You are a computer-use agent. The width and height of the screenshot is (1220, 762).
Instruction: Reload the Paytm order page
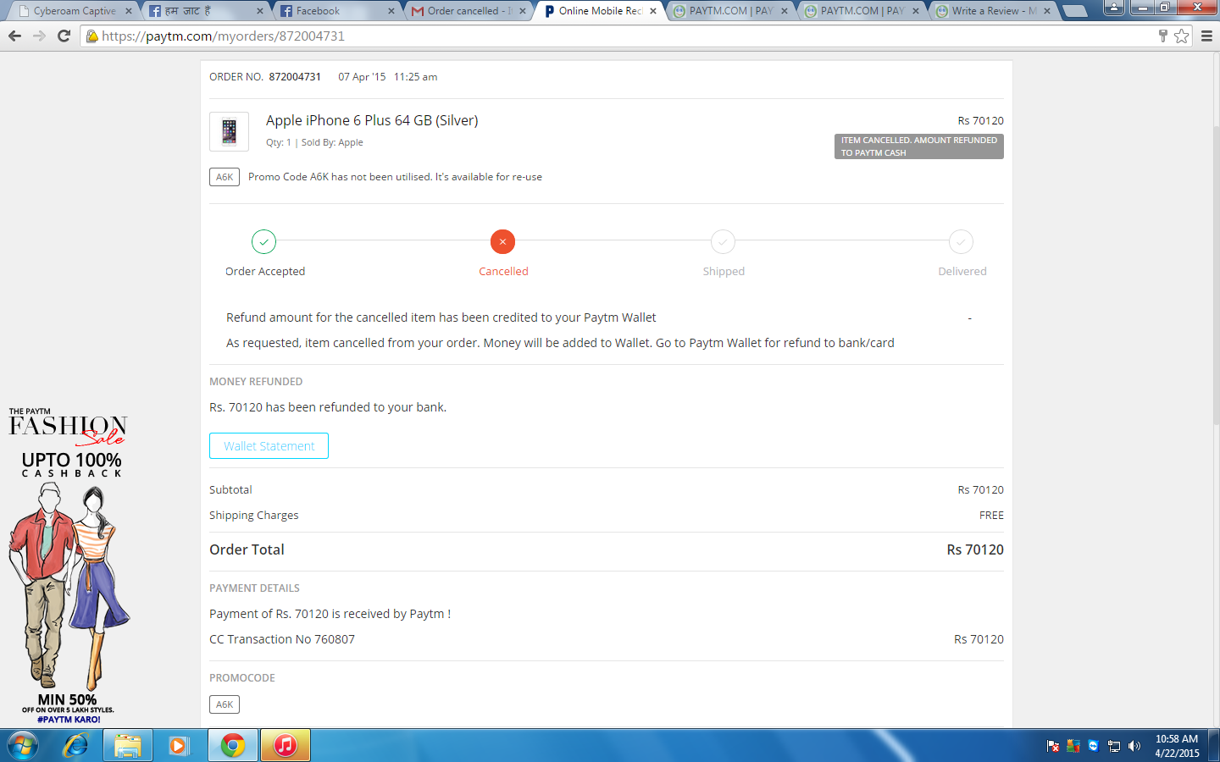[x=64, y=36]
